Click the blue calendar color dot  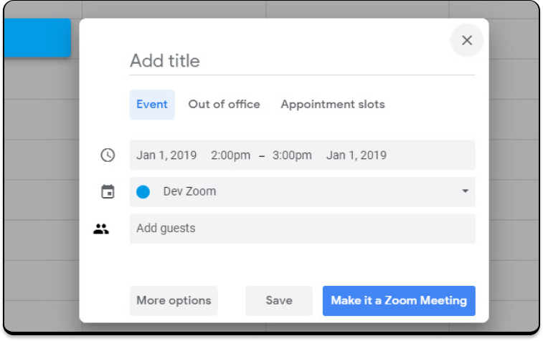143,192
